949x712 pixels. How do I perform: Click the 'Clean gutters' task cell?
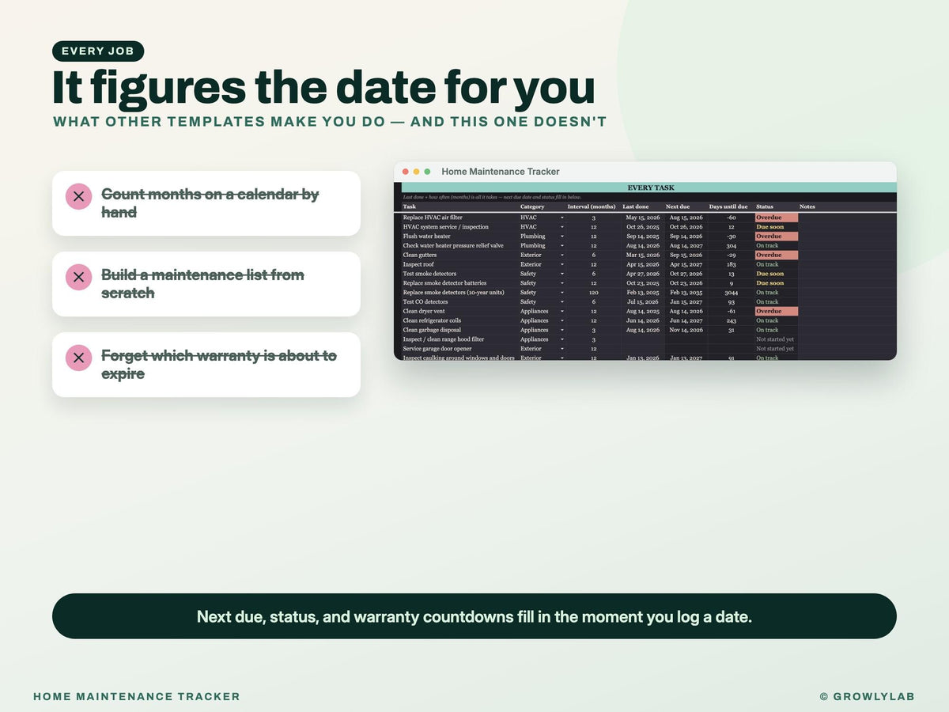[x=459, y=256]
